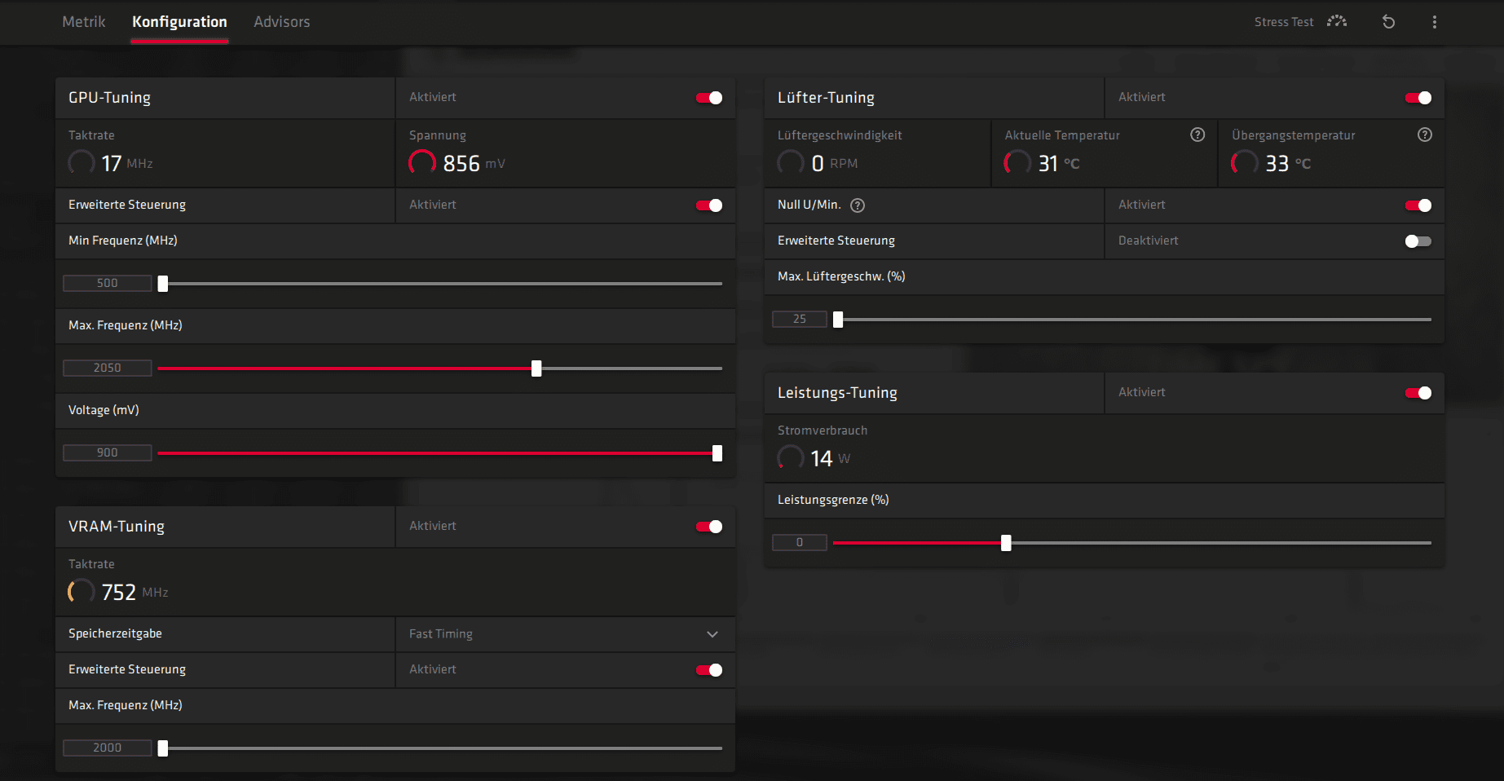Click the GPU-Tuning section title
This screenshot has height=781, width=1504.
click(x=109, y=98)
